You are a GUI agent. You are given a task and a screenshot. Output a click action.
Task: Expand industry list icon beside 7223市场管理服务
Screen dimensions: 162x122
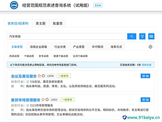click(x=27, y=105)
